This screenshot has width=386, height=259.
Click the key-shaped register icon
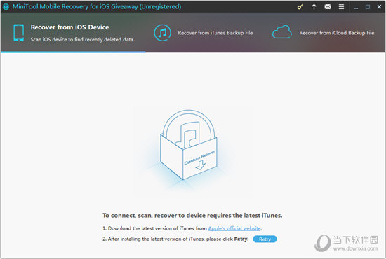300,7
